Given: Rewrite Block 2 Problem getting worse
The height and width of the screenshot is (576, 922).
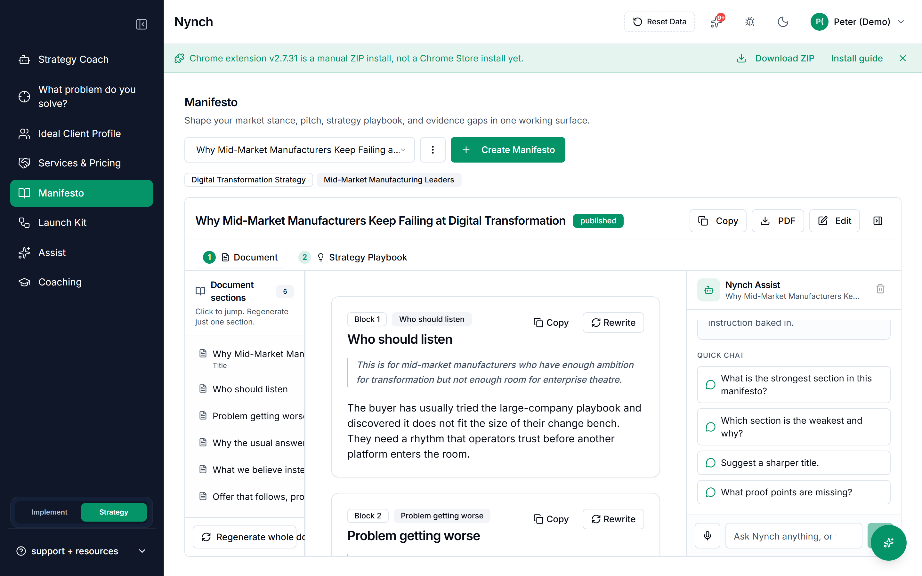Looking at the screenshot, I should pos(613,519).
